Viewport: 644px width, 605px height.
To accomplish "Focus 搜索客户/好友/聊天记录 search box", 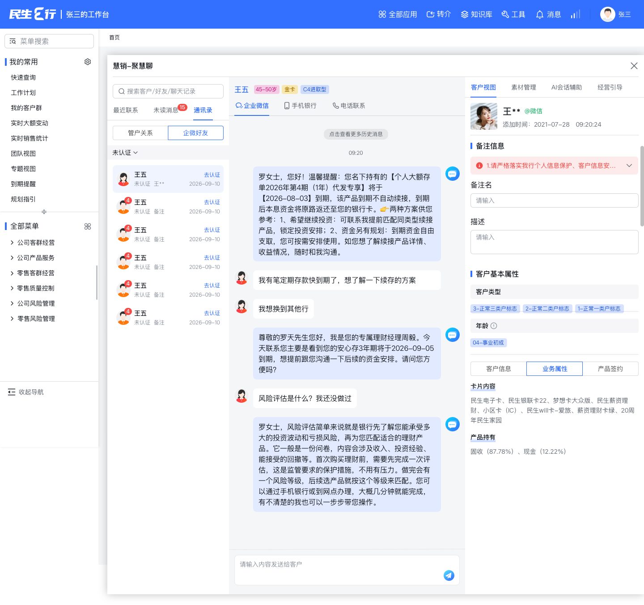I will 168,91.
